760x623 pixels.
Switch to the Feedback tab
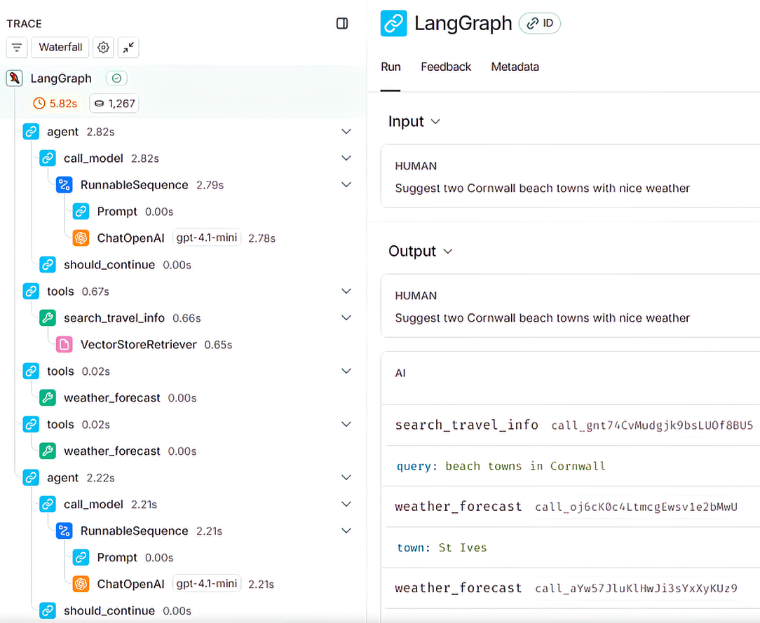(446, 67)
